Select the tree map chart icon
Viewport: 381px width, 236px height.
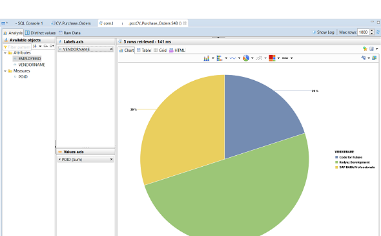tap(272, 58)
